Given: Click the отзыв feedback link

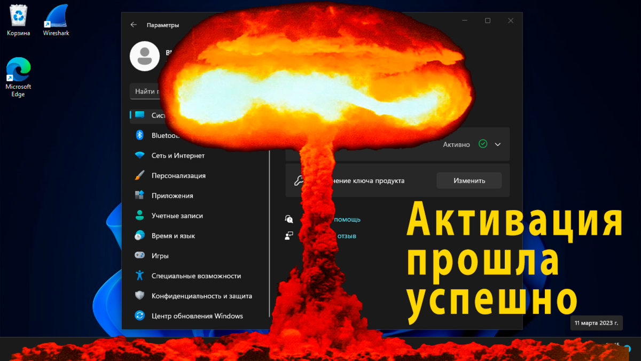Looking at the screenshot, I should [346, 236].
